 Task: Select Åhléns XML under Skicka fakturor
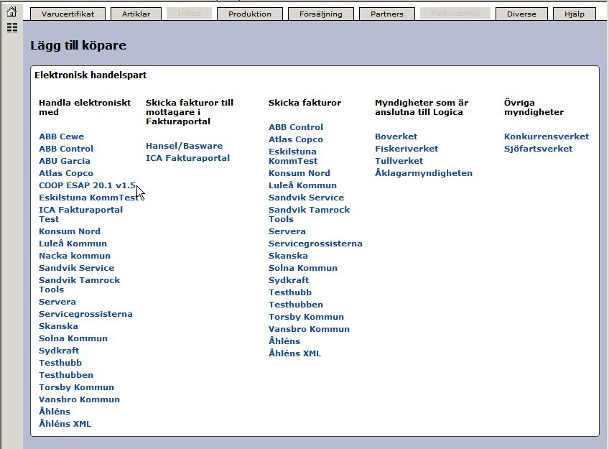pyautogui.click(x=294, y=353)
